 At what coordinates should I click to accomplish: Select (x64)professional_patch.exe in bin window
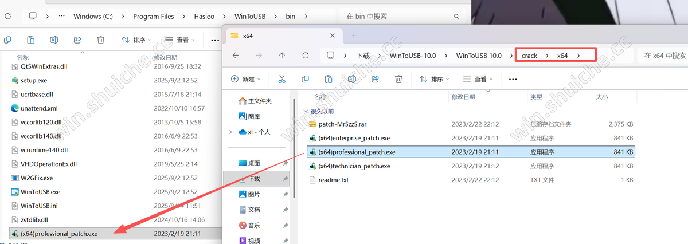[x=115, y=234]
